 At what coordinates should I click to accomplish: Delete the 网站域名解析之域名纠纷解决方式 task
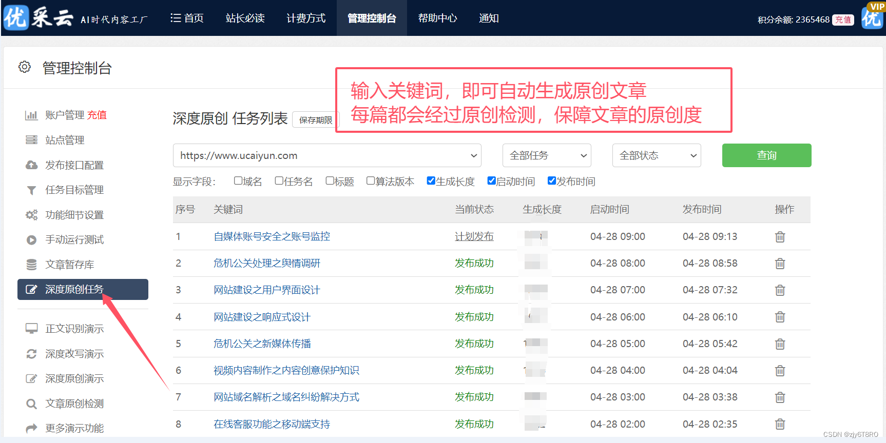click(780, 397)
